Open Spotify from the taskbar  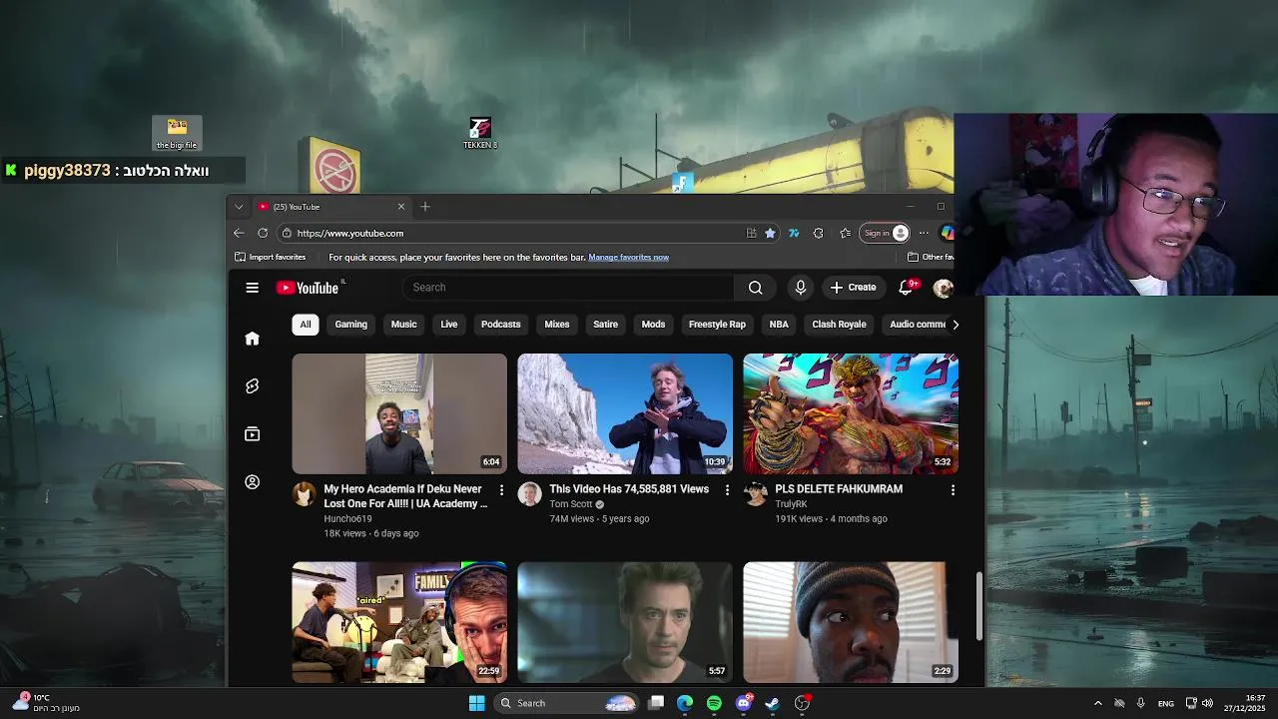[714, 703]
